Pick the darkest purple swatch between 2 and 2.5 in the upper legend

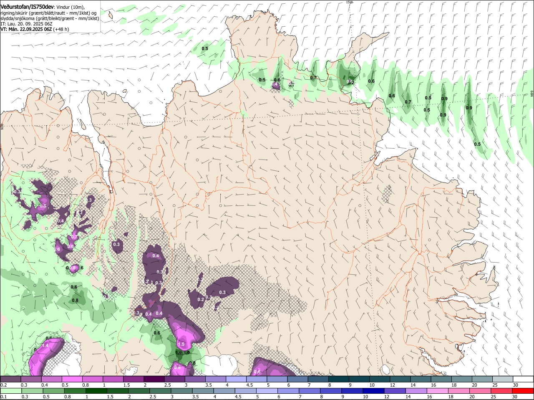pyautogui.click(x=155, y=379)
